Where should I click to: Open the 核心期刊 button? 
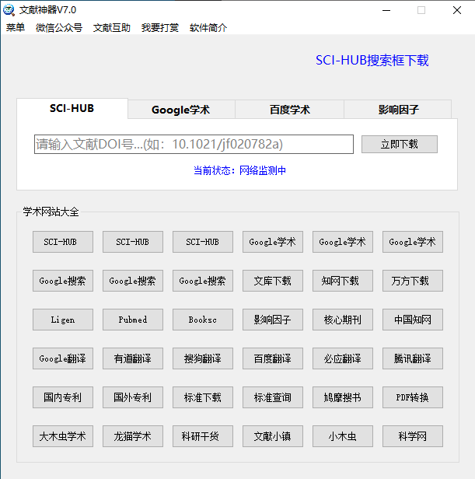point(343,320)
